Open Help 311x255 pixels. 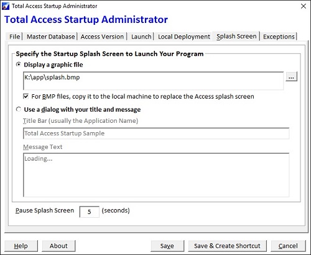pyautogui.click(x=21, y=246)
